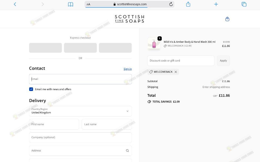Click the struck-through £13.95 price
This screenshot has width=260, height=162.
click(226, 42)
